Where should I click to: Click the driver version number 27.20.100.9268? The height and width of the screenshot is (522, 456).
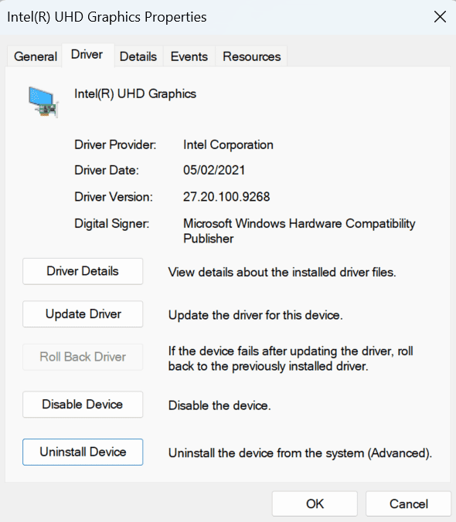(x=226, y=197)
